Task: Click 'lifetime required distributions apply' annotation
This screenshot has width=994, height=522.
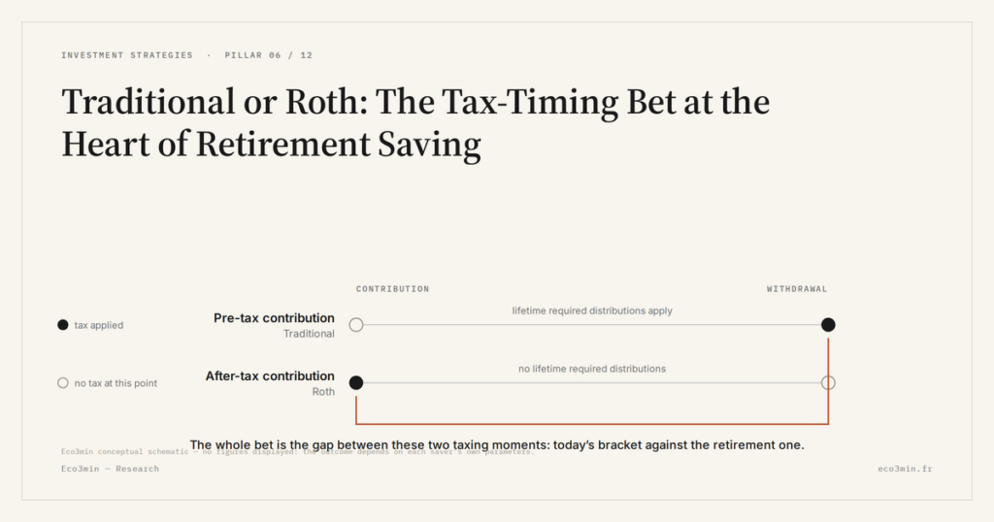Action: 592,311
